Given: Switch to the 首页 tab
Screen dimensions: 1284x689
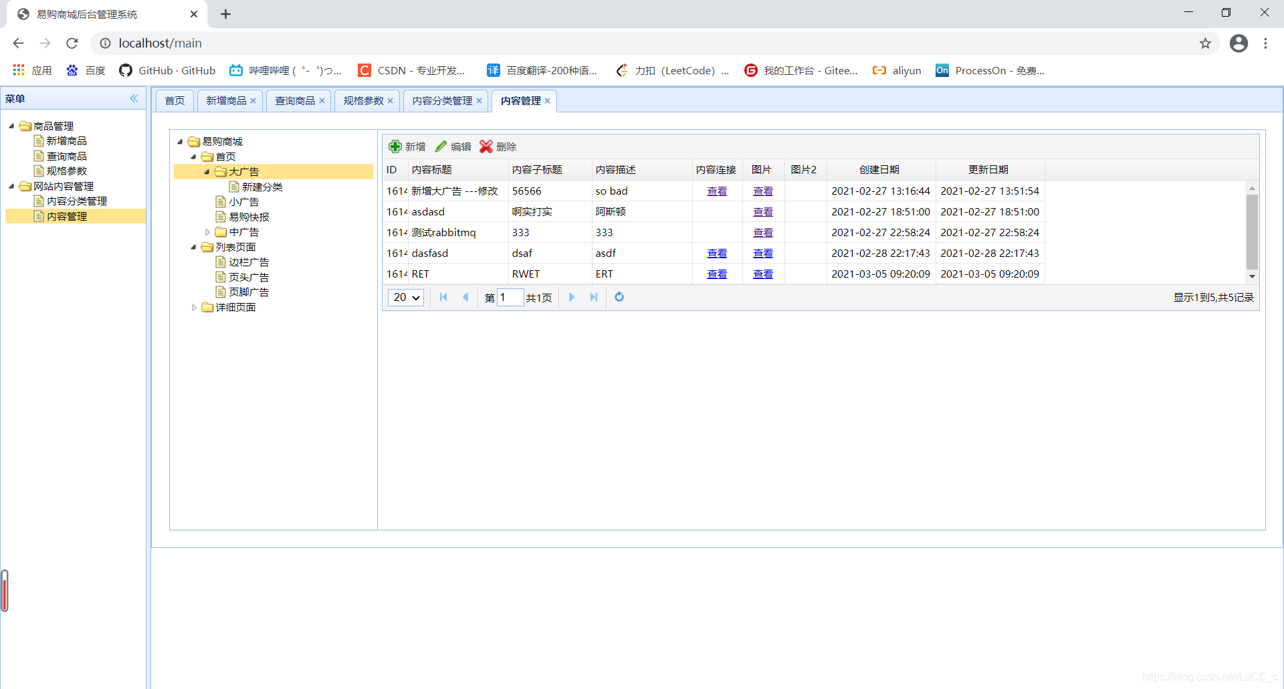Looking at the screenshot, I should click(175, 101).
